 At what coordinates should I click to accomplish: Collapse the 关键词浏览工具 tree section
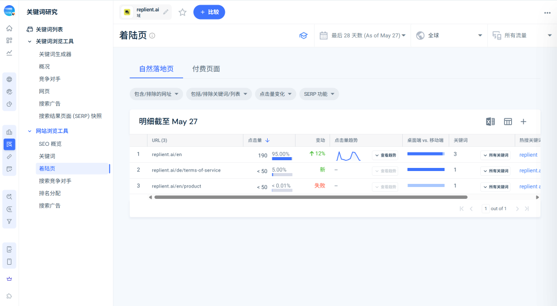29,42
